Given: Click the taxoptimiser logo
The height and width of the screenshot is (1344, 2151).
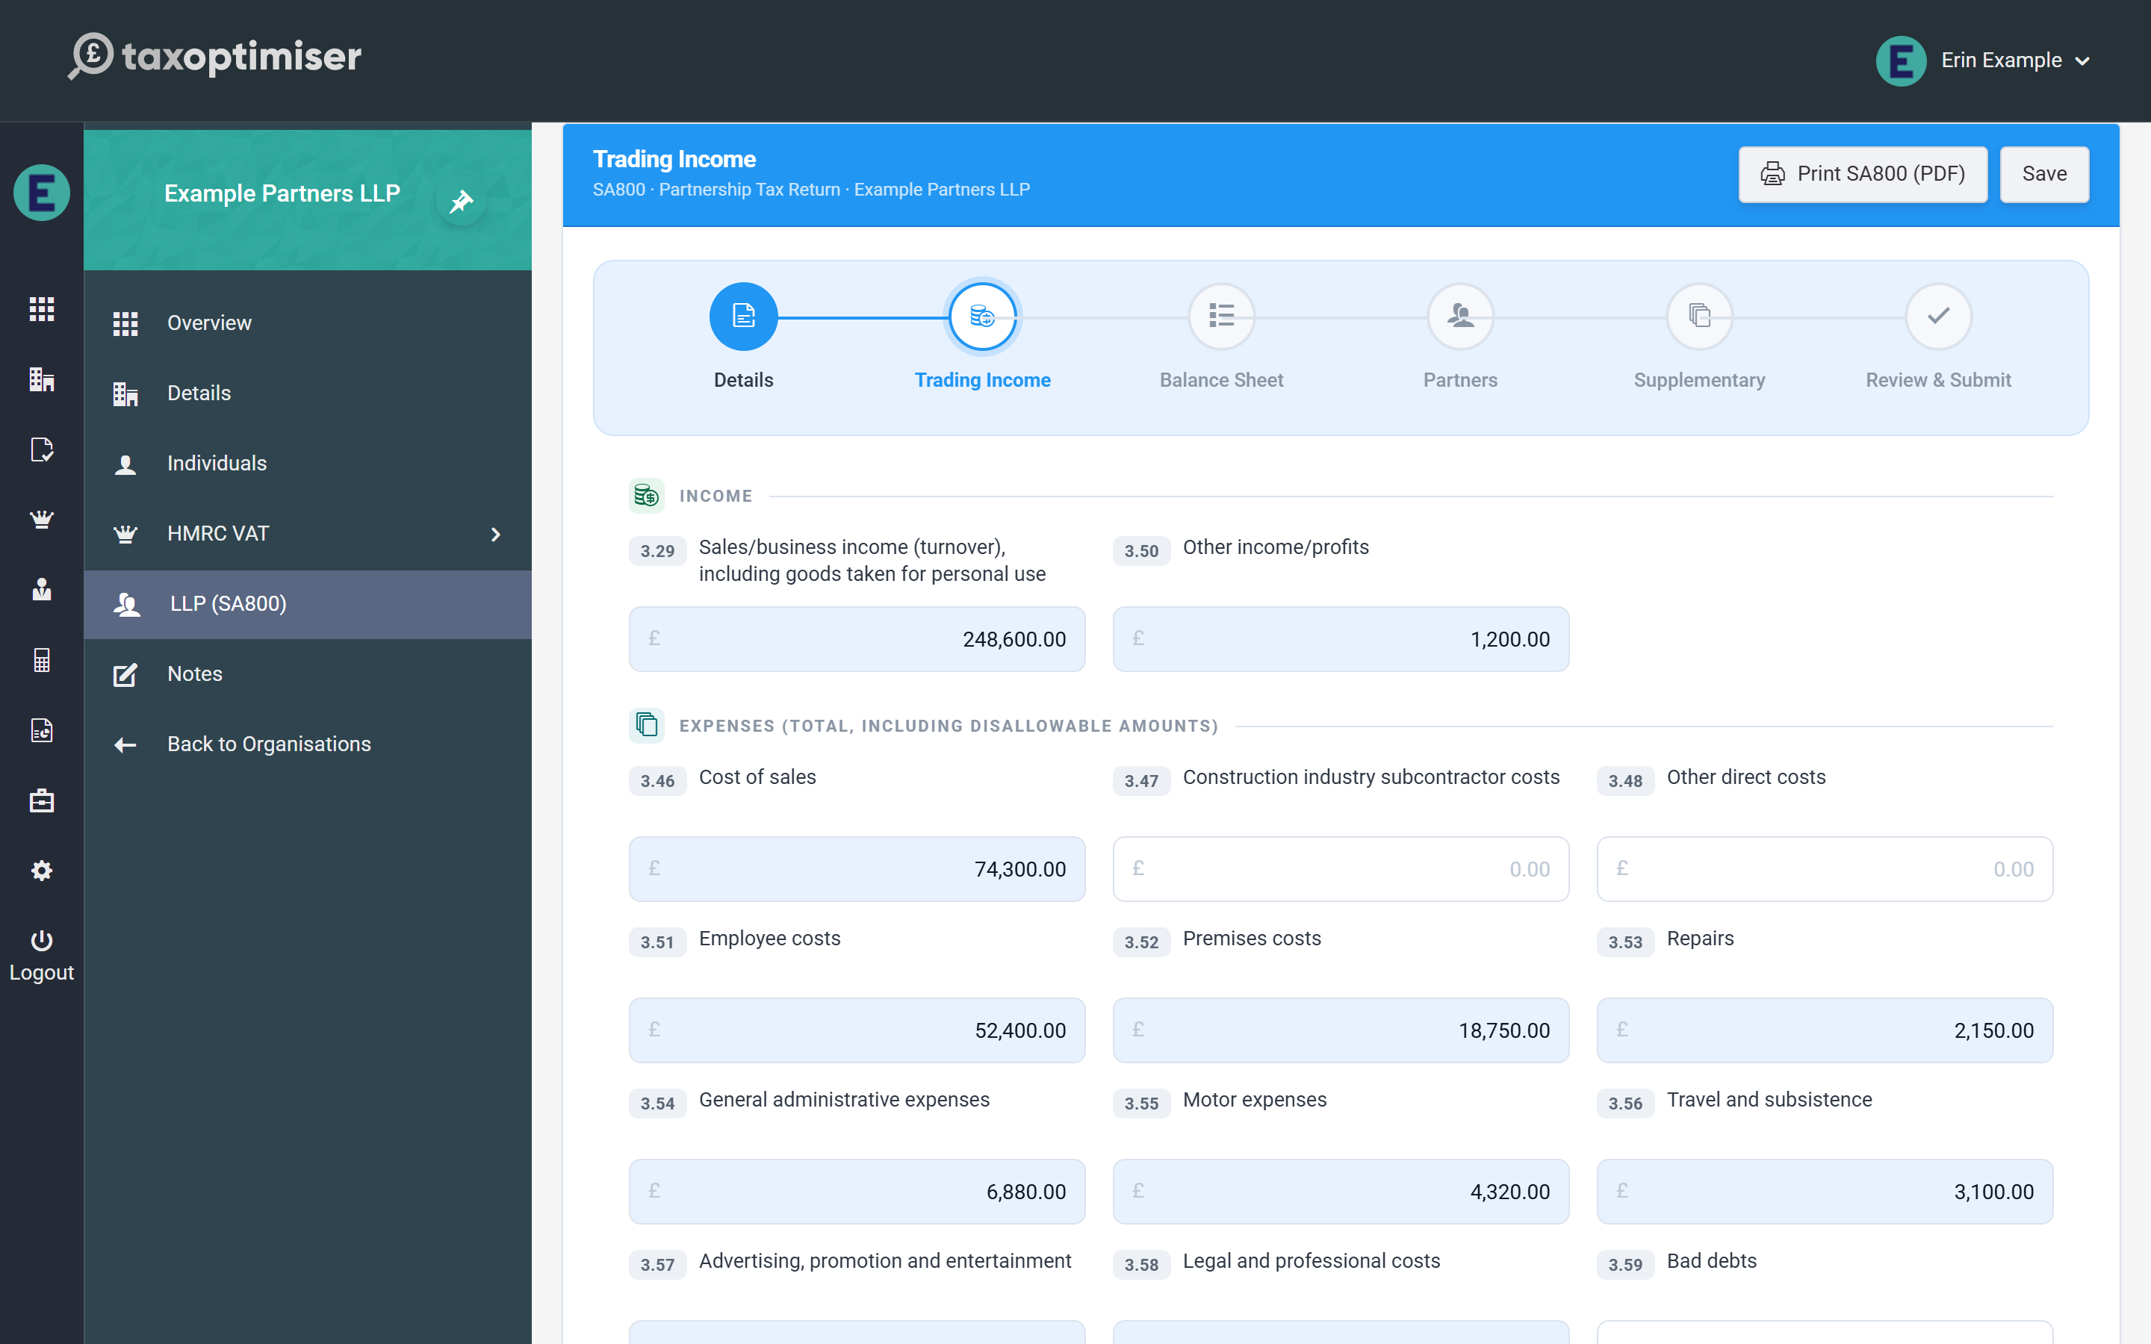Looking at the screenshot, I should click(215, 57).
